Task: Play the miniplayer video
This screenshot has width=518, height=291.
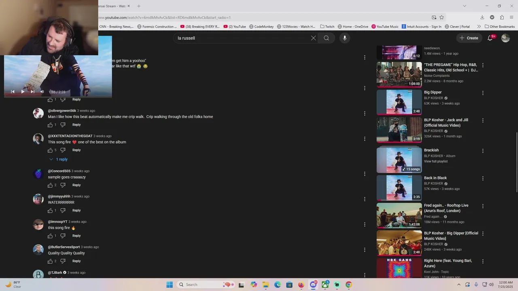Action: pyautogui.click(x=23, y=92)
